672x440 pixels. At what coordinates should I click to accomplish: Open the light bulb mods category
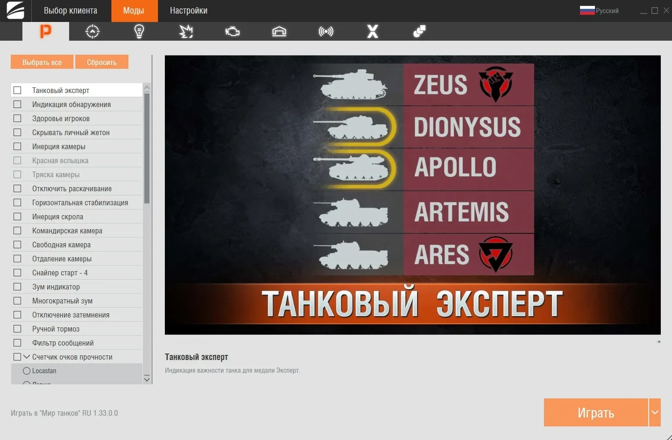tap(139, 31)
